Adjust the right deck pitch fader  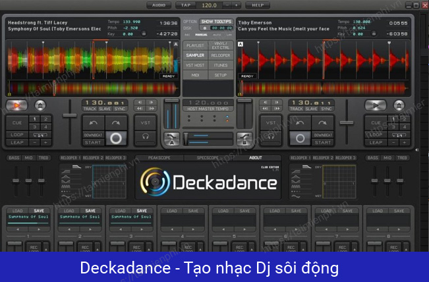[x=347, y=123]
